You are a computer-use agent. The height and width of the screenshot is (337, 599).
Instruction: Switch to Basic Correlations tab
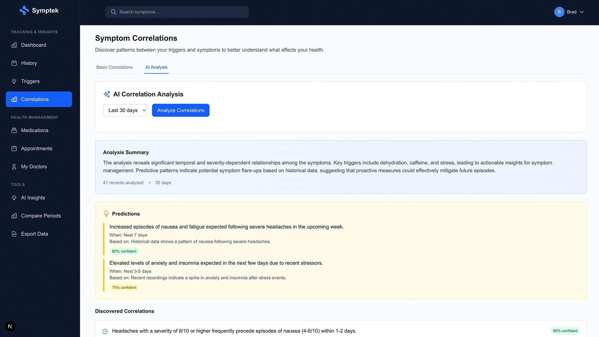[114, 67]
